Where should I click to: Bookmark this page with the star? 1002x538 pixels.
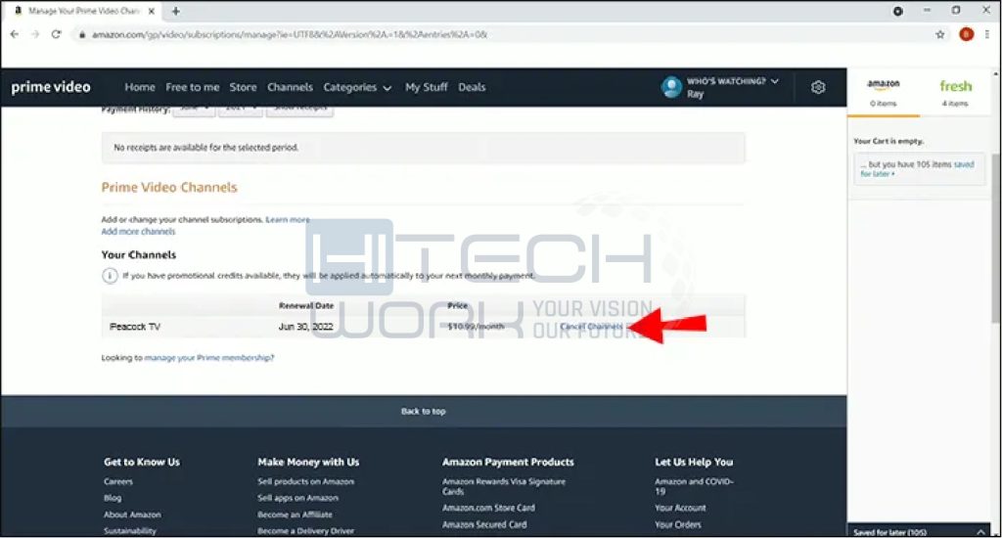pyautogui.click(x=940, y=34)
